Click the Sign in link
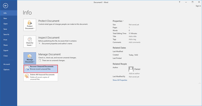This screenshot has height=106, width=202. coord(198,6)
